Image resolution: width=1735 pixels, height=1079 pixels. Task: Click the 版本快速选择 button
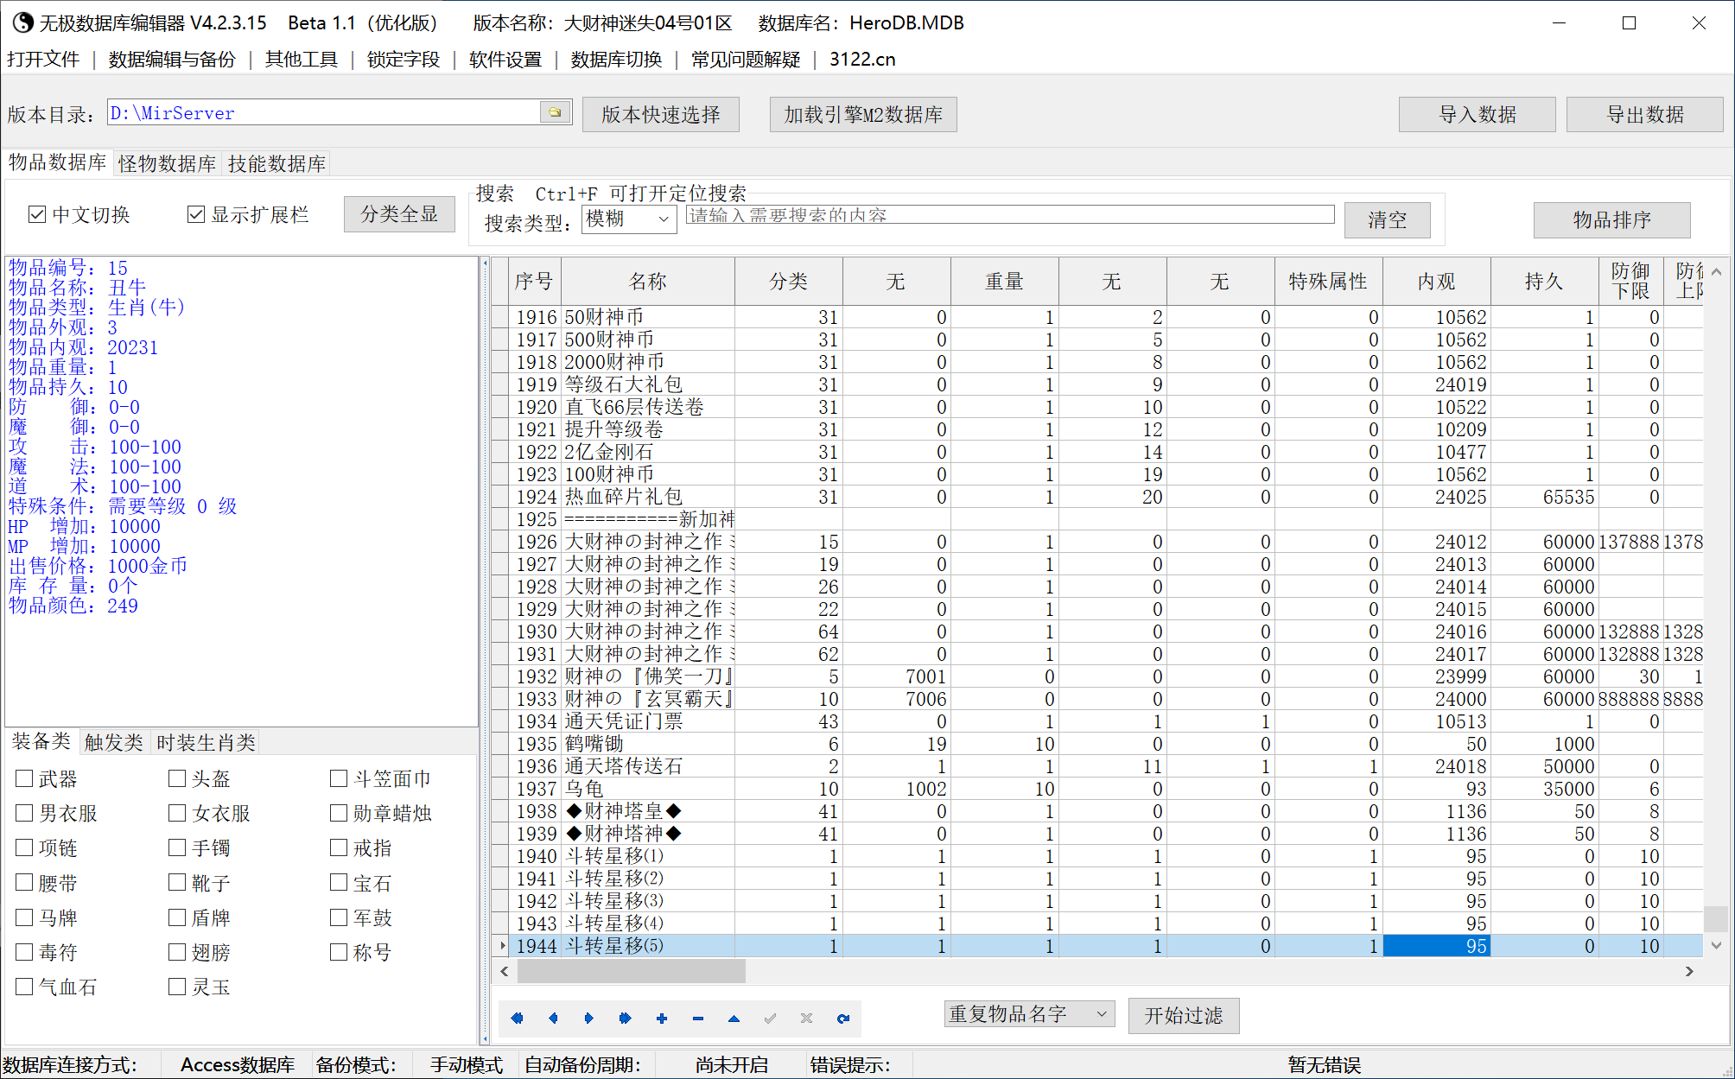pos(661,114)
